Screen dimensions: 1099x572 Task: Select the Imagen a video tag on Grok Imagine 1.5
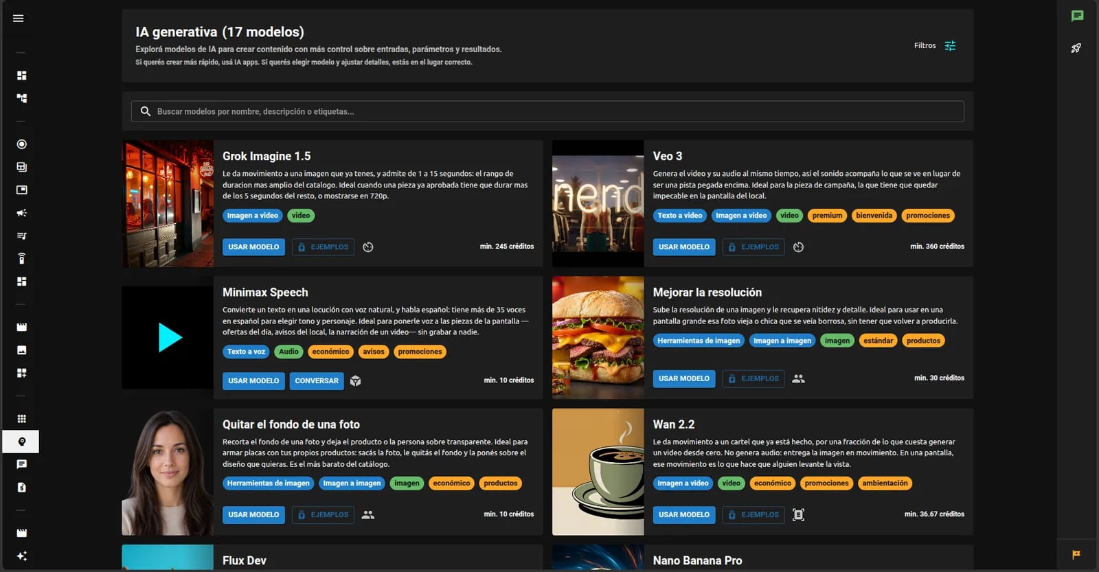[253, 216]
